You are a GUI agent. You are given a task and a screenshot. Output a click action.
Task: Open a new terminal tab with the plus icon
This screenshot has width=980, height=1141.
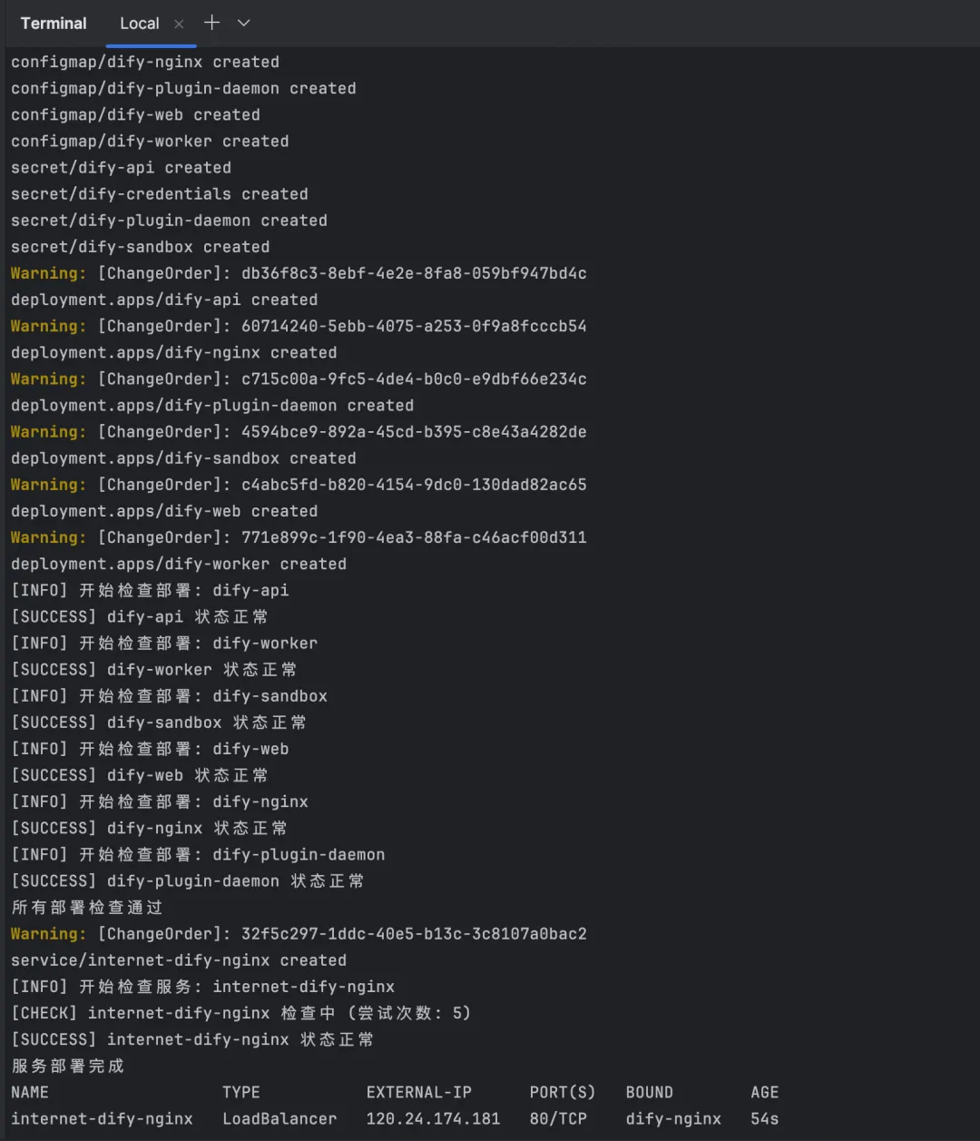211,23
